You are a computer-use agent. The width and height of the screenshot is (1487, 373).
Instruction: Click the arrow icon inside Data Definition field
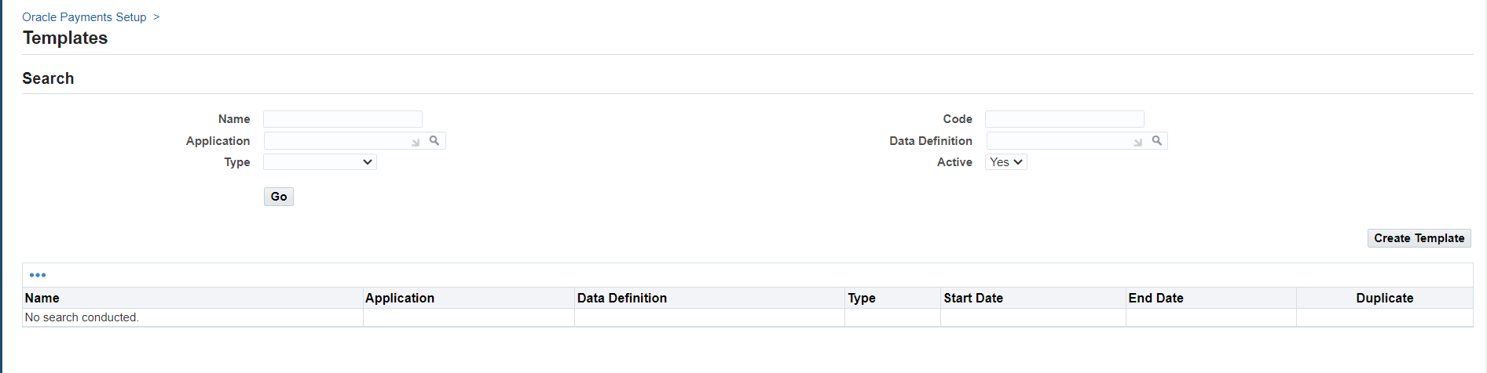pos(1138,142)
